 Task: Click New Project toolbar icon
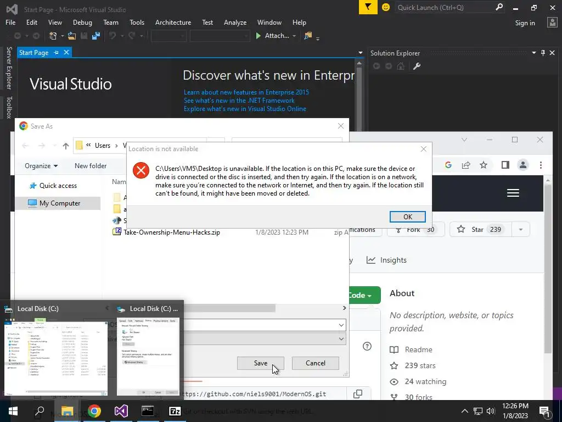tap(53, 36)
